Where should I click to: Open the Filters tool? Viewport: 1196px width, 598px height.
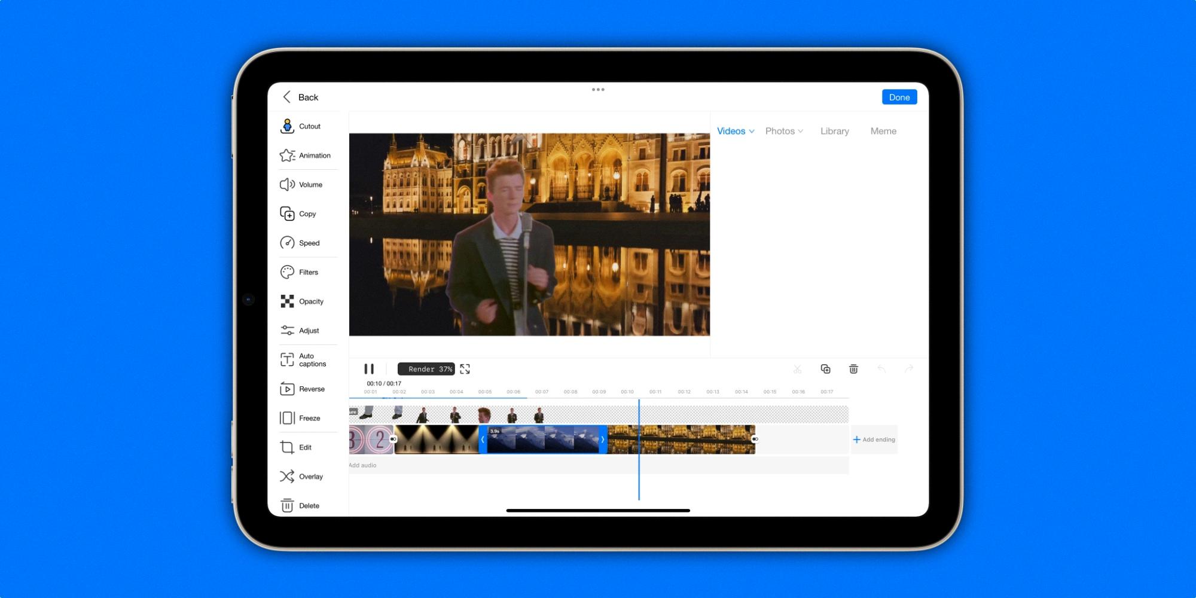point(299,272)
